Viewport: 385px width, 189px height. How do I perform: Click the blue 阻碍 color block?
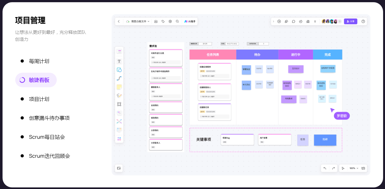[325, 140]
